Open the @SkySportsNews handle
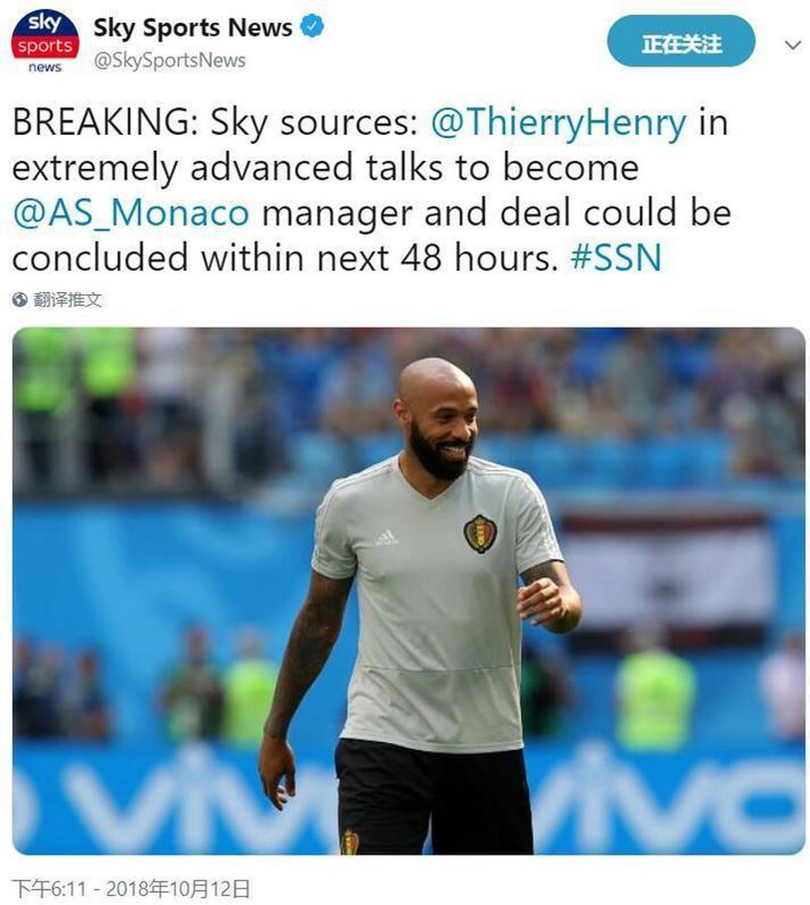This screenshot has height=905, width=810. pyautogui.click(x=170, y=61)
